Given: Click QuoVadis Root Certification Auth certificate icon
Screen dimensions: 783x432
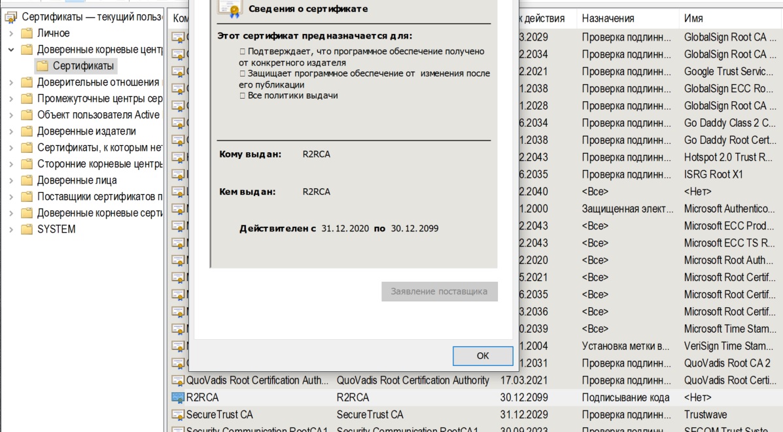Looking at the screenshot, I should click(x=178, y=380).
